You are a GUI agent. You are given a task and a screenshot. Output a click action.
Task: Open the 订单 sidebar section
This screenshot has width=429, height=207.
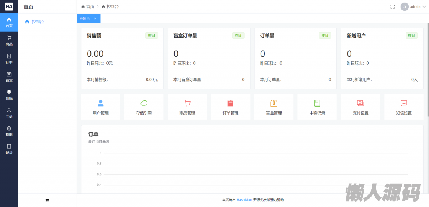(x=9, y=58)
